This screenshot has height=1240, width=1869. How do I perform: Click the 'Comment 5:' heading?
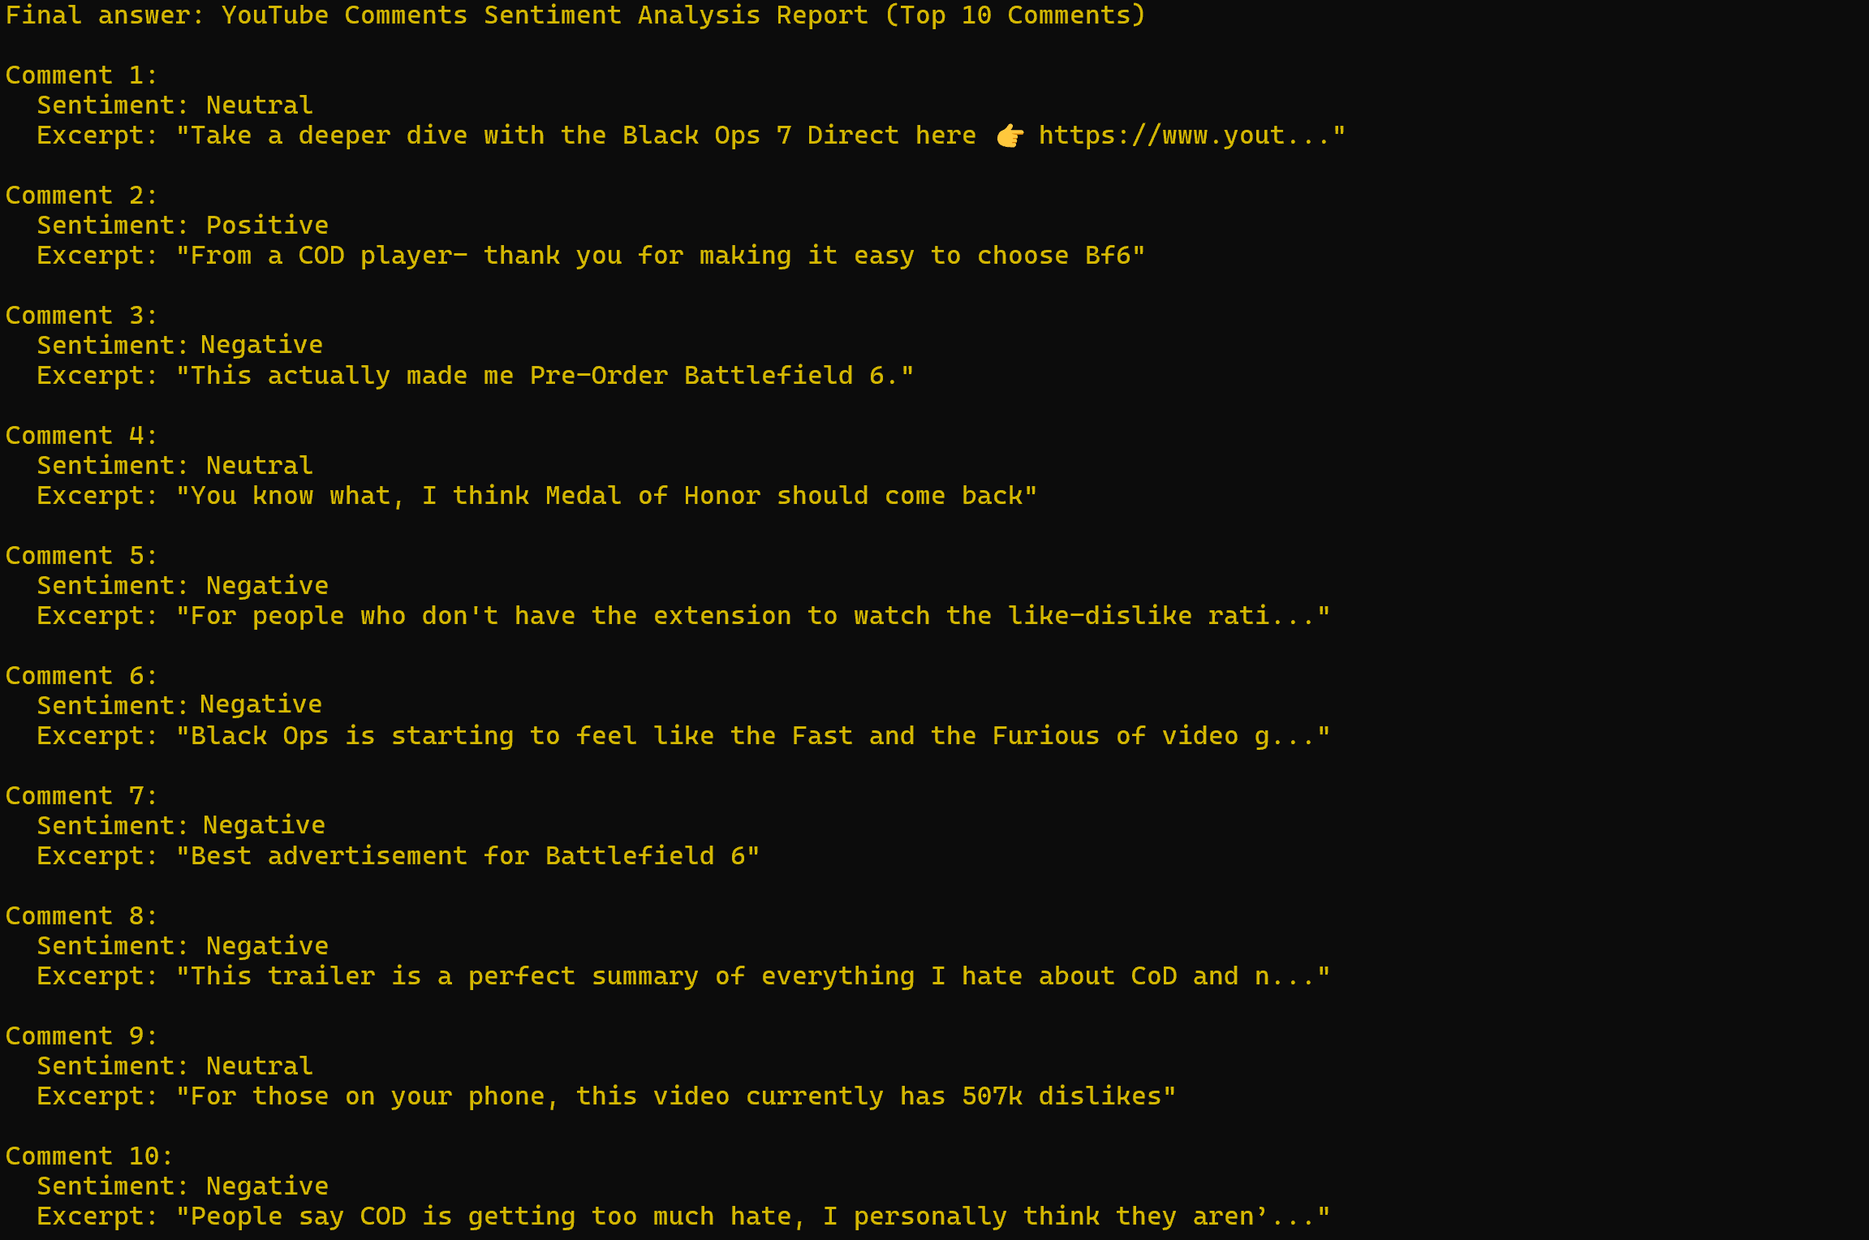tap(81, 556)
